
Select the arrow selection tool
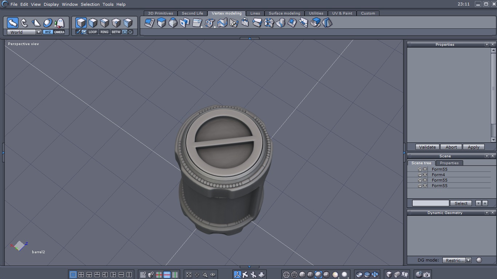(x=13, y=23)
